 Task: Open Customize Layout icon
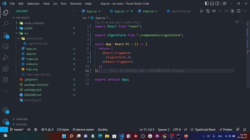point(225,3)
